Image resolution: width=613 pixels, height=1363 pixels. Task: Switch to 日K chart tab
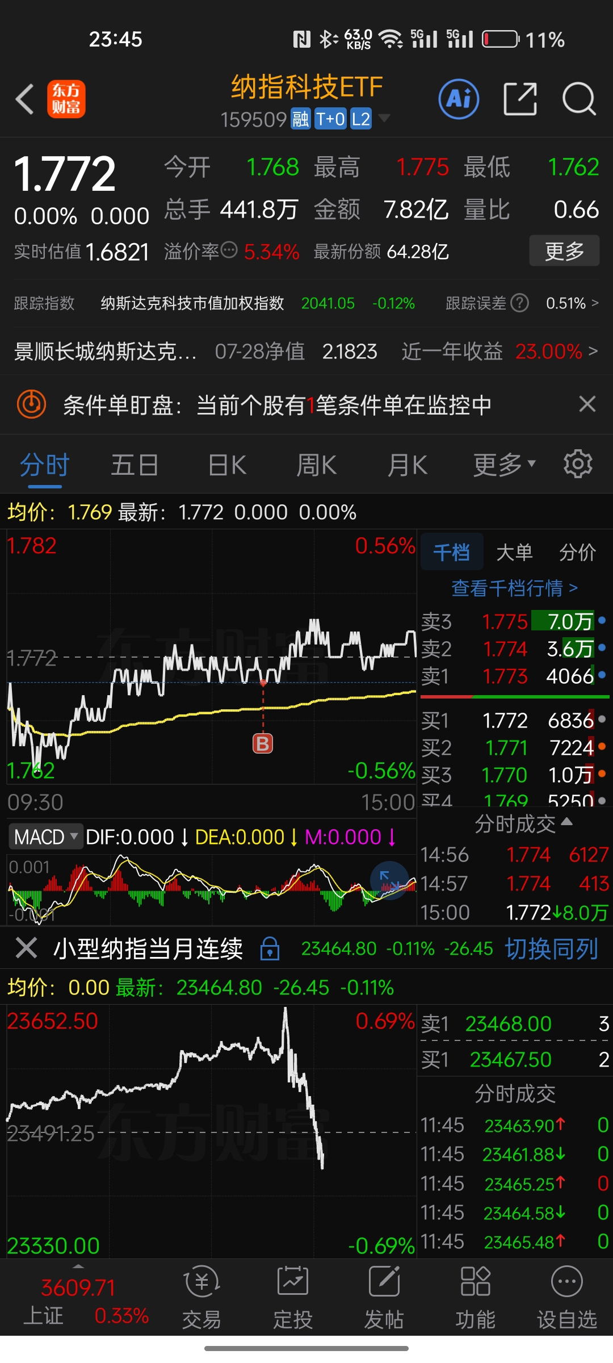coord(227,465)
